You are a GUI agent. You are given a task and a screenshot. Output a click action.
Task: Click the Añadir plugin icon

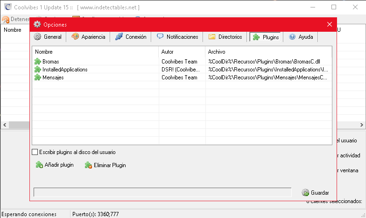(x=39, y=165)
